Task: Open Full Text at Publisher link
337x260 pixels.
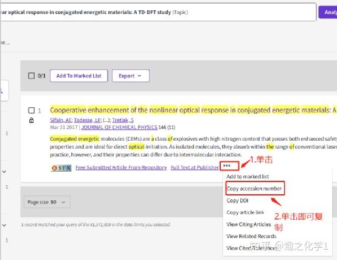Action: [x=195, y=167]
